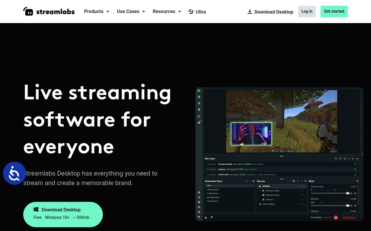Select the Game Capture source row
Viewport: 371px width, 231px height.
281,204
